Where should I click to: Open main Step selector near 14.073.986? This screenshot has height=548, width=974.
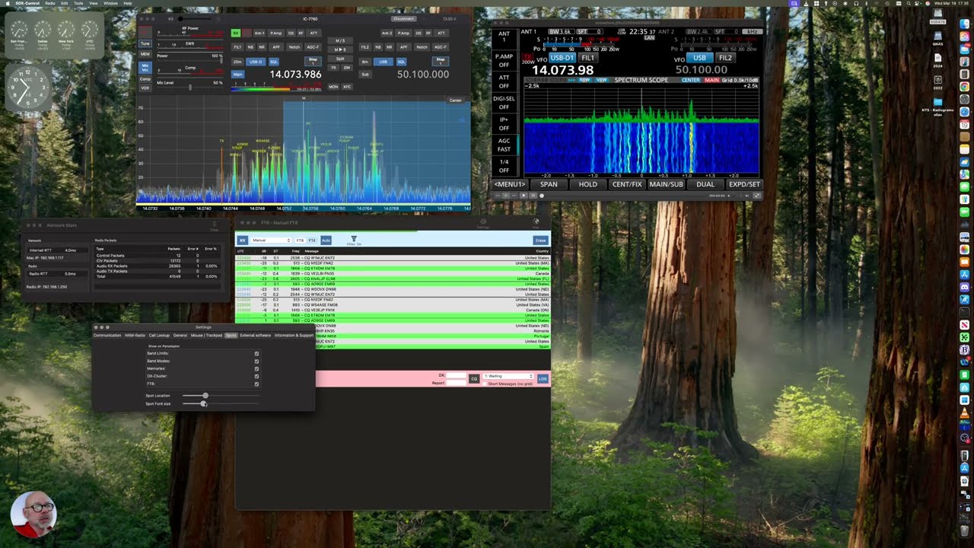pyautogui.click(x=312, y=60)
